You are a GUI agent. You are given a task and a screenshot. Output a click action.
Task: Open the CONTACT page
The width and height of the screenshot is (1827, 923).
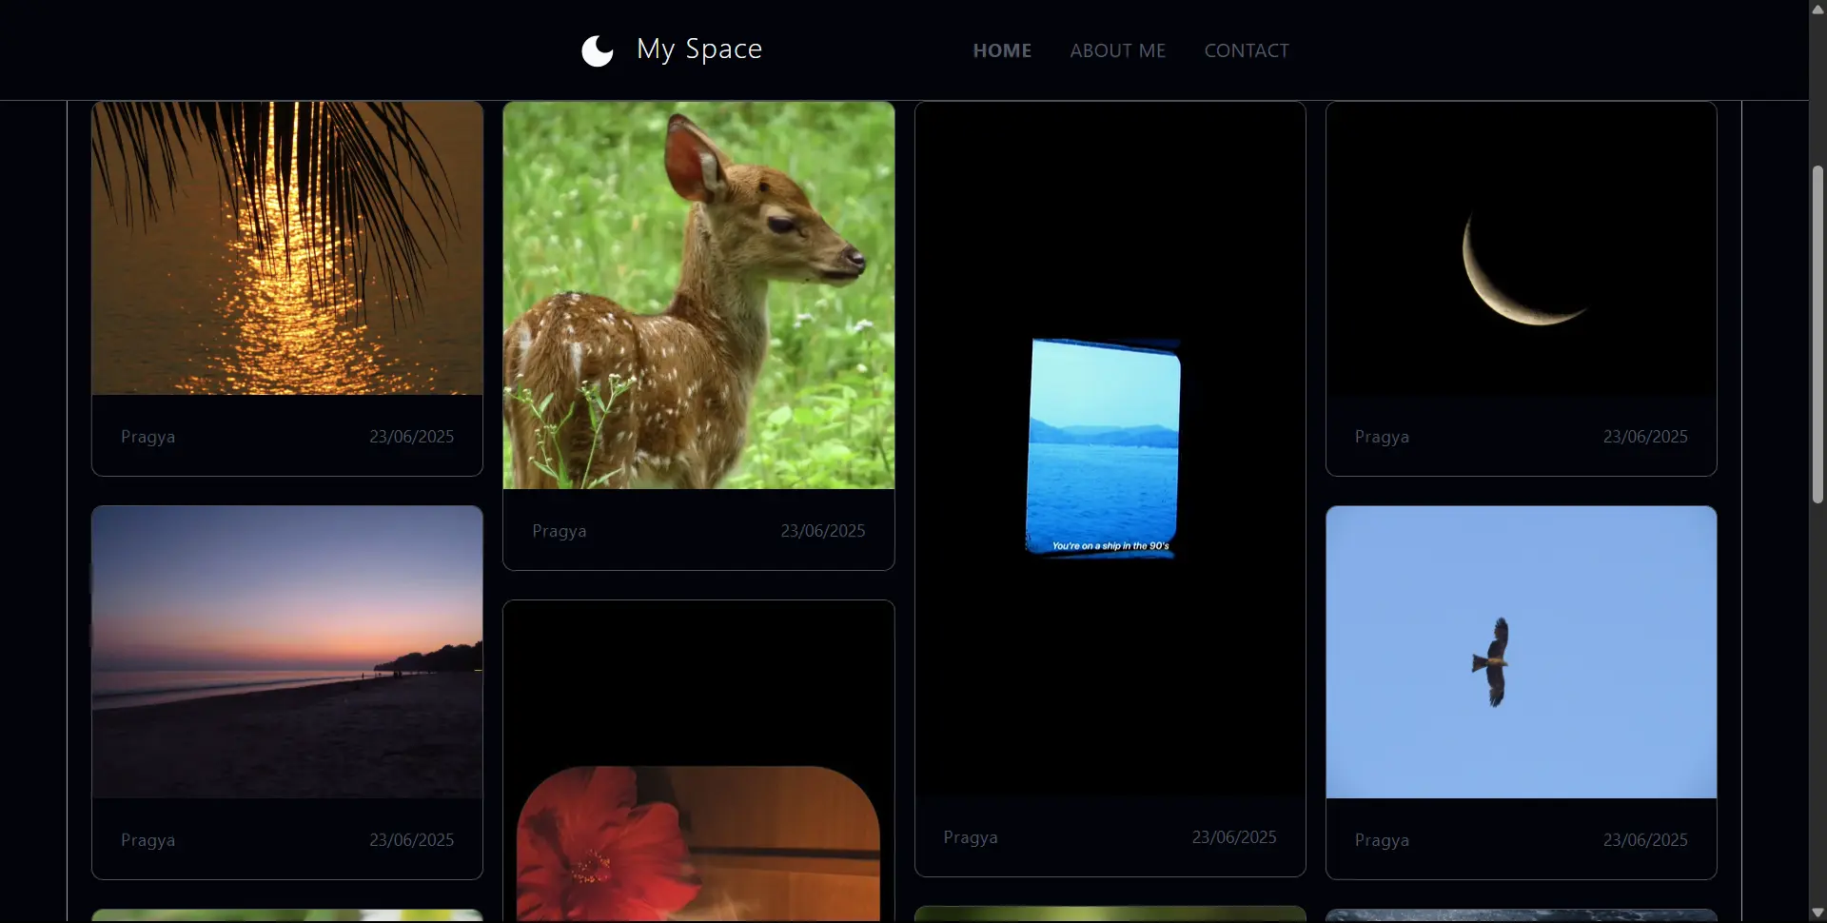point(1247,50)
